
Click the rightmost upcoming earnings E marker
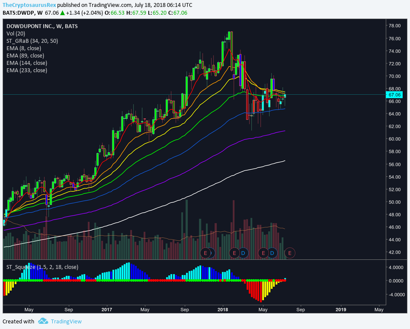(x=290, y=253)
